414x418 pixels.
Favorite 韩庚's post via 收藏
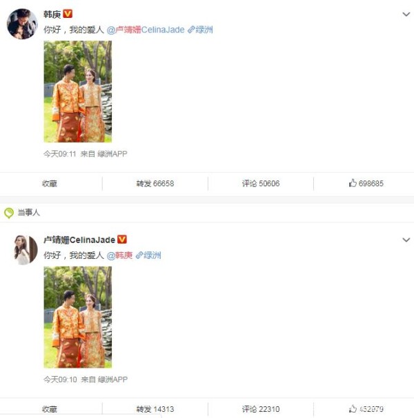pos(50,183)
